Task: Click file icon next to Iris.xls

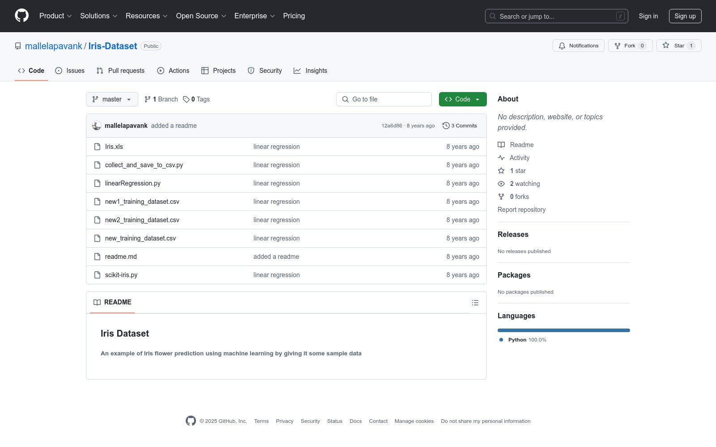Action: [x=97, y=147]
